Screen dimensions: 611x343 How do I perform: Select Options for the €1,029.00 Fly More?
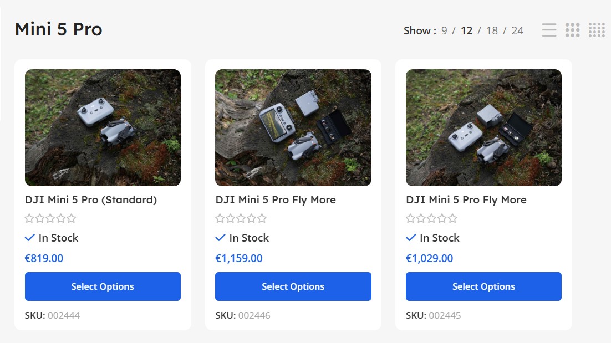[x=483, y=286]
